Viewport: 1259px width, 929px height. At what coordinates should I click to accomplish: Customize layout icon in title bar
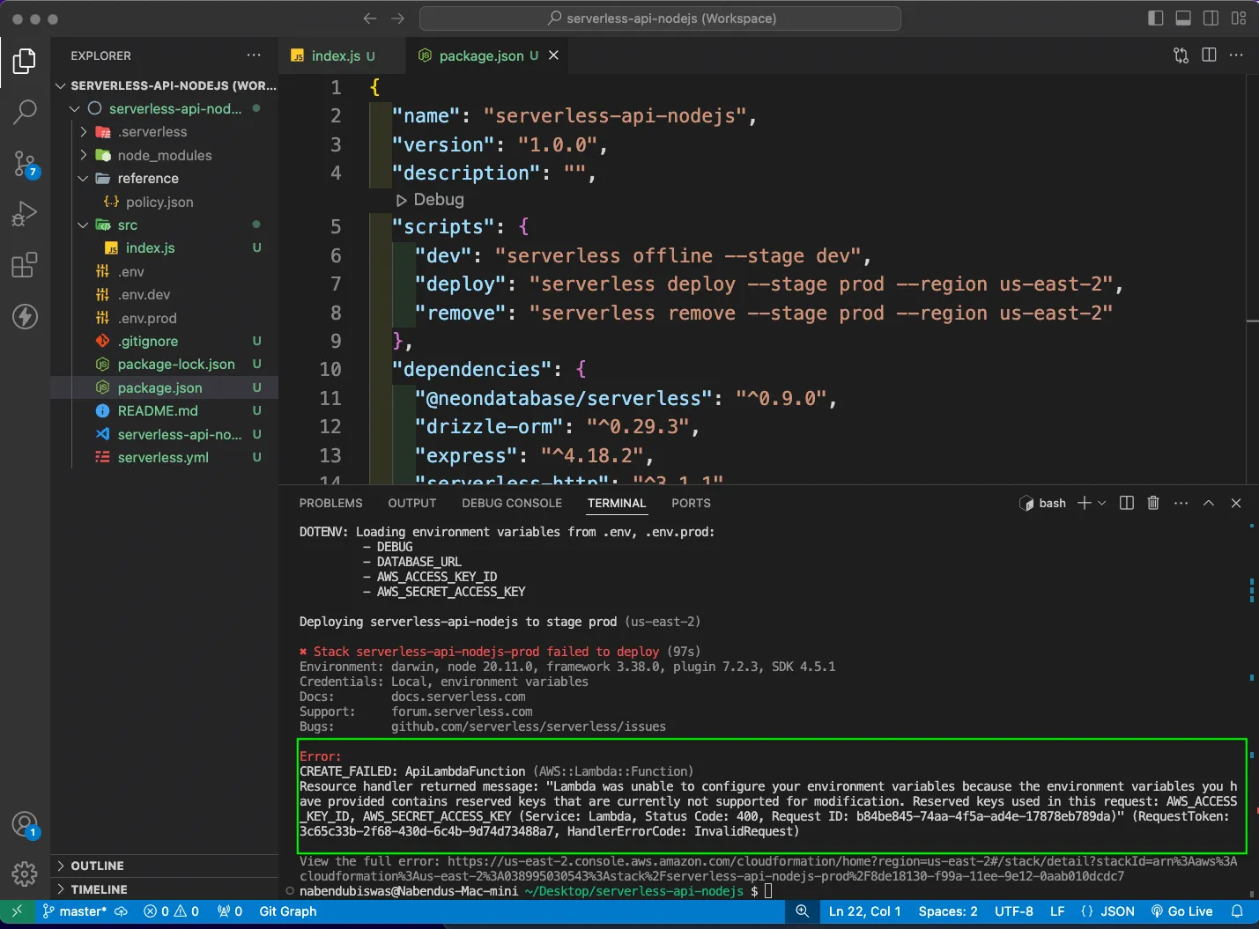coord(1239,18)
